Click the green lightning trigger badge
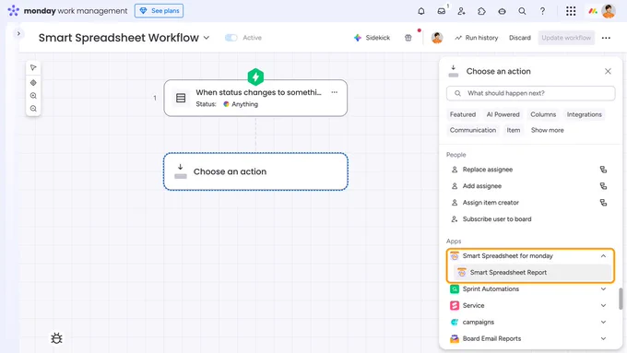627x353 pixels. tap(255, 76)
